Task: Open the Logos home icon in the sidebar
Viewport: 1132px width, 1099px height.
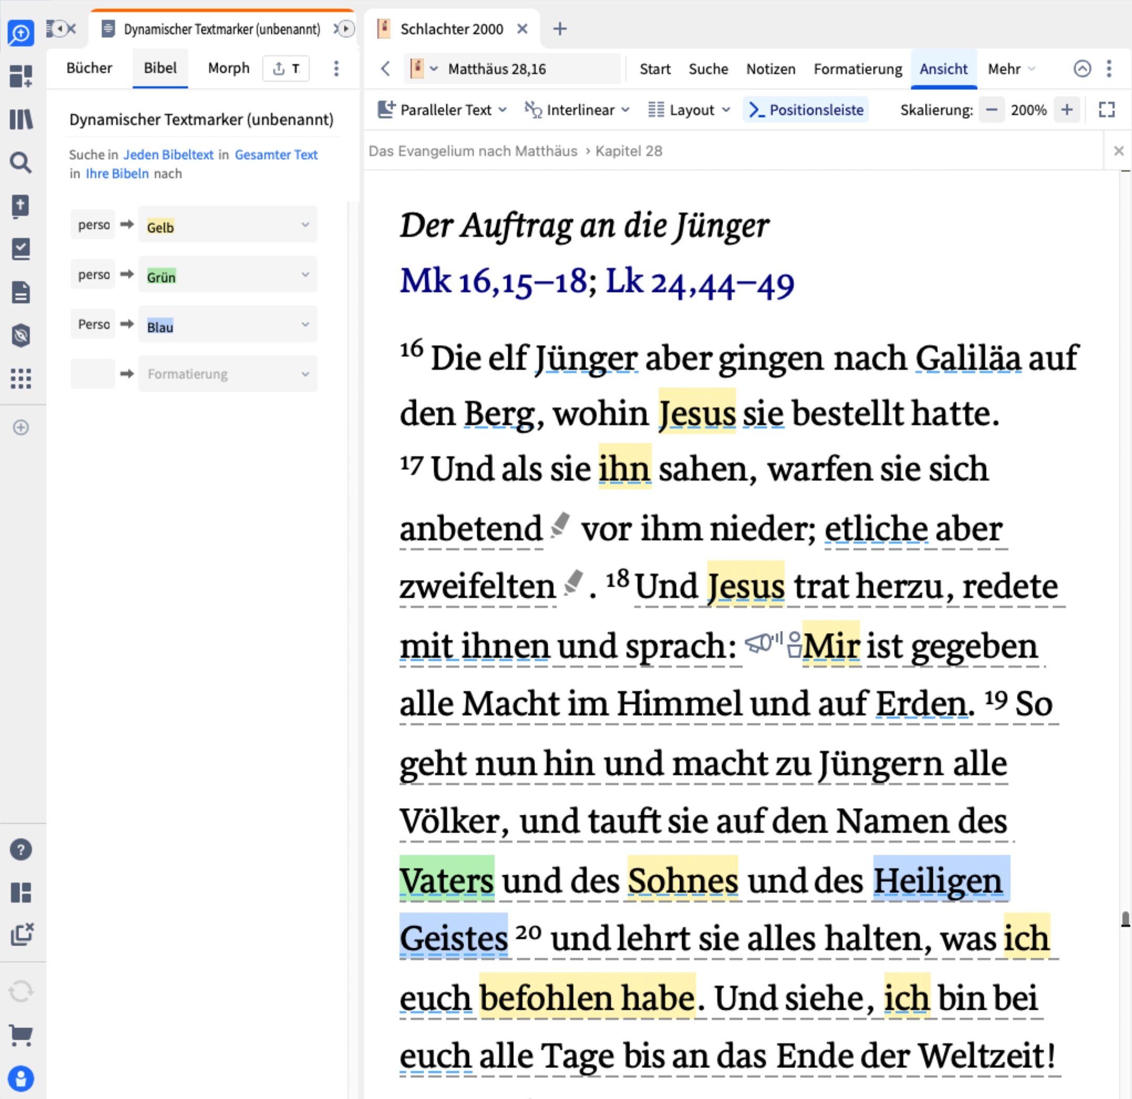Action: [x=21, y=33]
